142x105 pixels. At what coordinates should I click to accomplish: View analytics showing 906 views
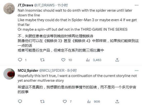click(x=93, y=102)
